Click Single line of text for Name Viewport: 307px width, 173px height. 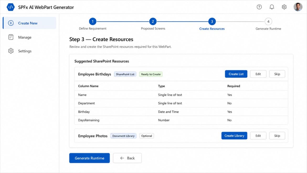(x=170, y=95)
